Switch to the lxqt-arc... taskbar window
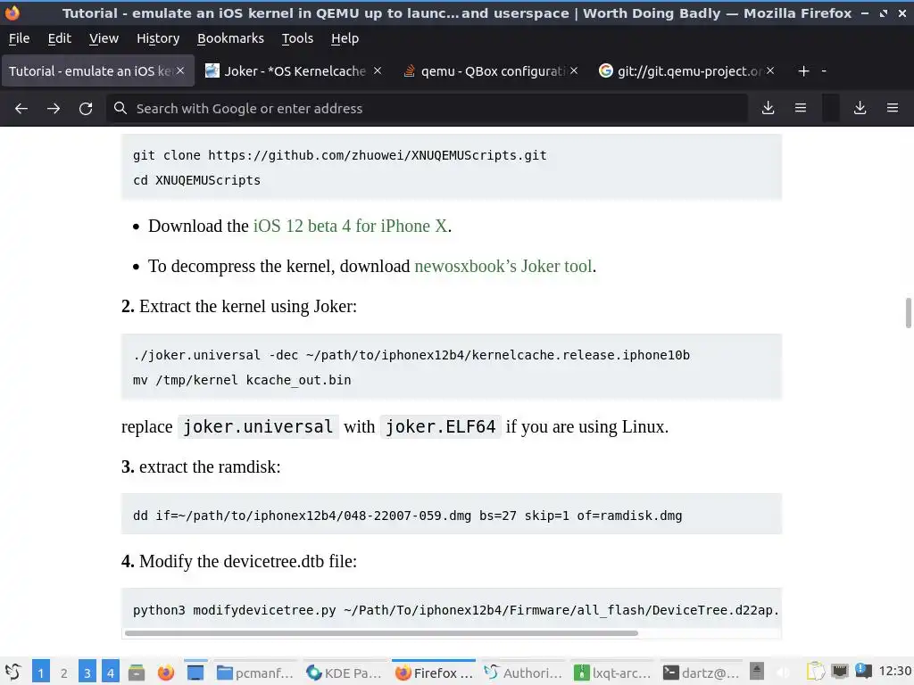Screen dimensions: 914x685 (612, 673)
